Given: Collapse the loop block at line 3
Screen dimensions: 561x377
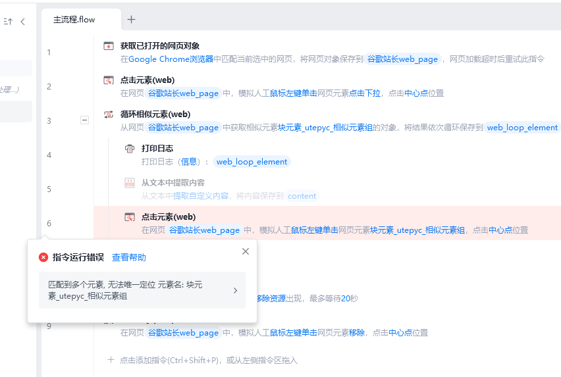Looking at the screenshot, I should [84, 120].
